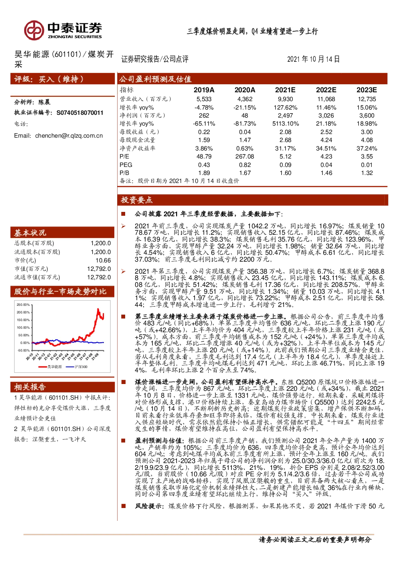Screen dimensions: 398x563
Task: Click the footer disclaimer 请务必阅读正文之后的重要声明部分
Action: pos(315,540)
